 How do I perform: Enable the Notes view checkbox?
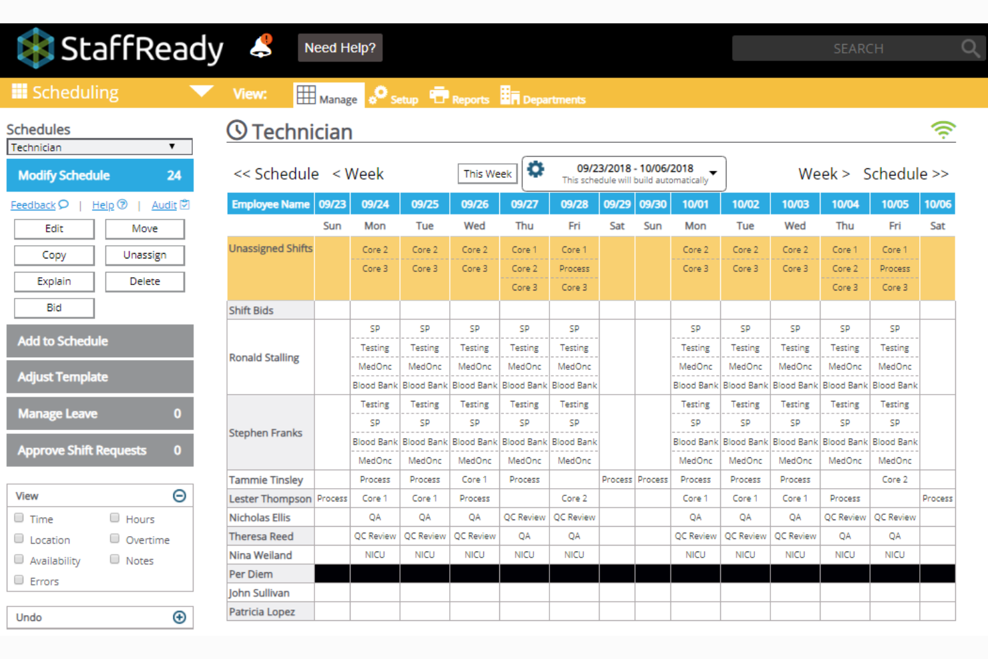[x=115, y=560]
